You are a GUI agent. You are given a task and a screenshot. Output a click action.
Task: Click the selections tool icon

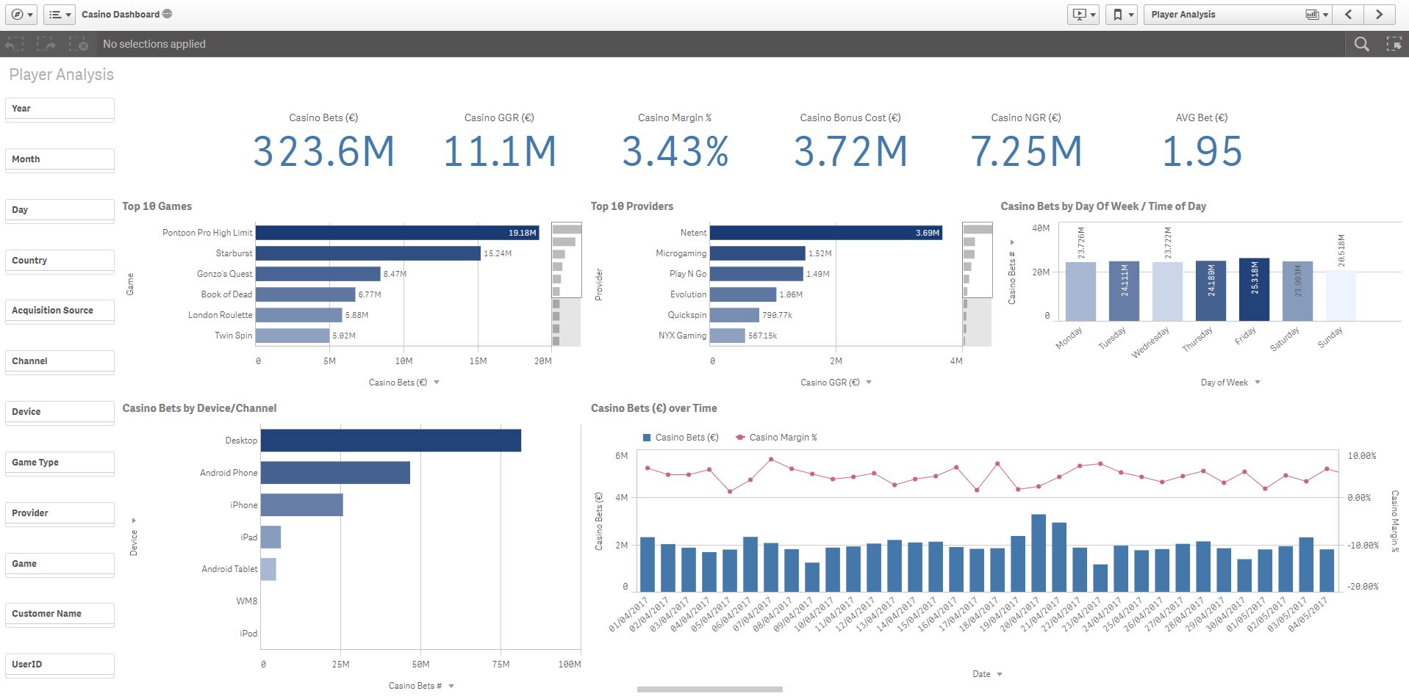tap(1393, 43)
